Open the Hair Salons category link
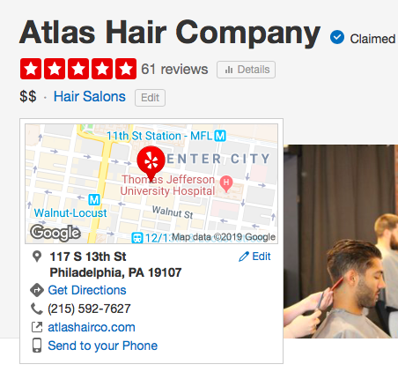The image size is (398, 372). (x=90, y=96)
